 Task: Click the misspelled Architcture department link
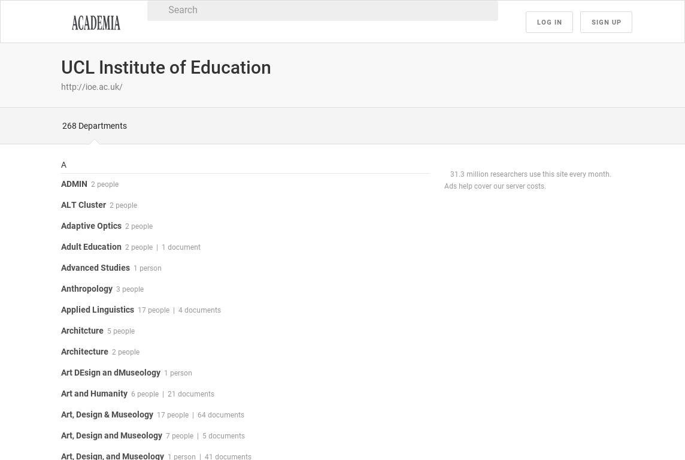pyautogui.click(x=82, y=331)
